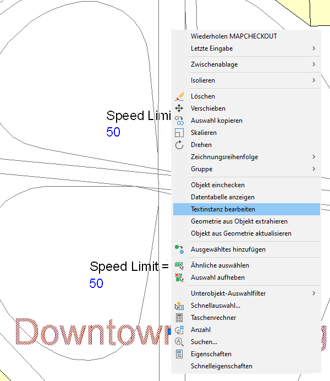
Task: Click the Anzahl count icon
Action: pyautogui.click(x=179, y=330)
